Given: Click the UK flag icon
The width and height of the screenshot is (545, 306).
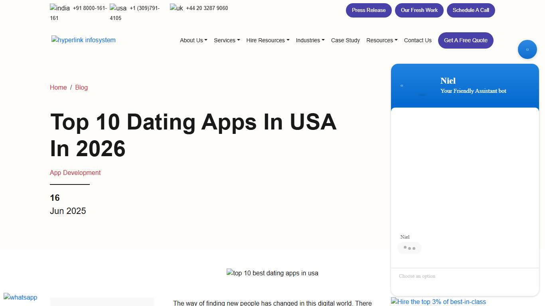Looking at the screenshot, I should (x=176, y=8).
